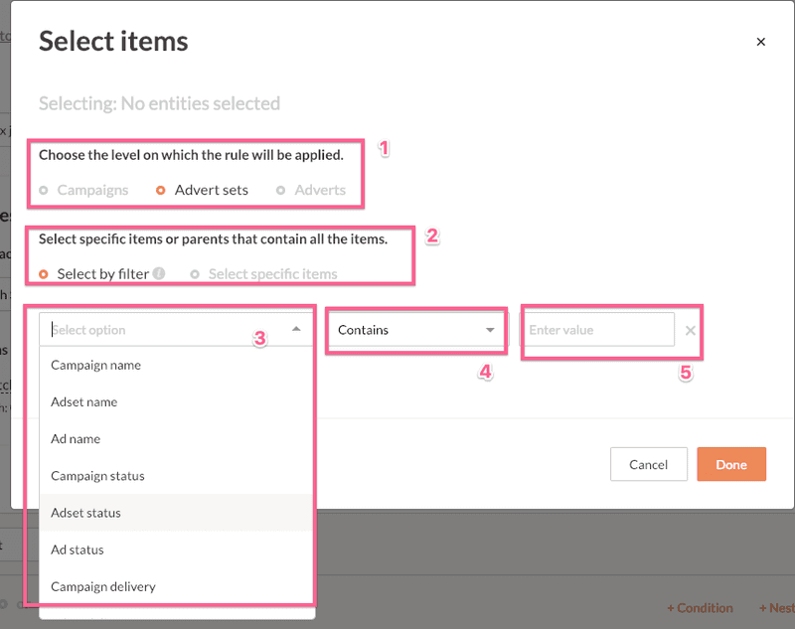
Task: Enable the Select by filter option
Action: tap(44, 273)
